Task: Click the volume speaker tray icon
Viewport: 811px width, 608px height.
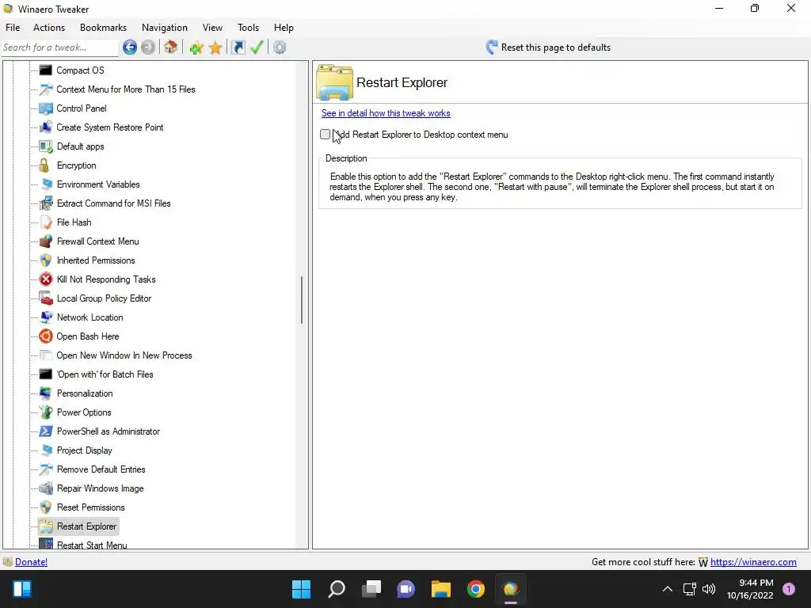Action: coord(709,589)
